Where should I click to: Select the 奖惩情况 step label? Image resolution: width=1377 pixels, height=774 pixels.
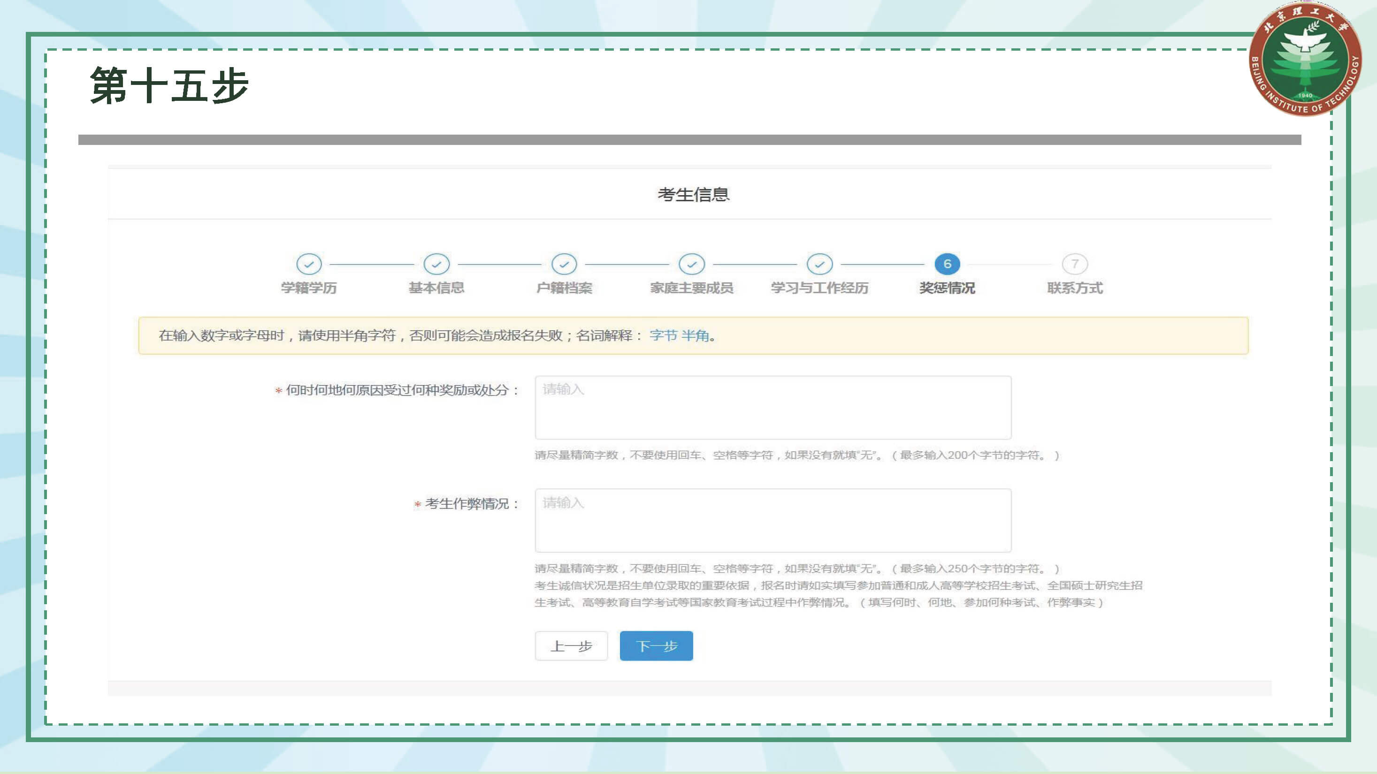[x=947, y=288]
